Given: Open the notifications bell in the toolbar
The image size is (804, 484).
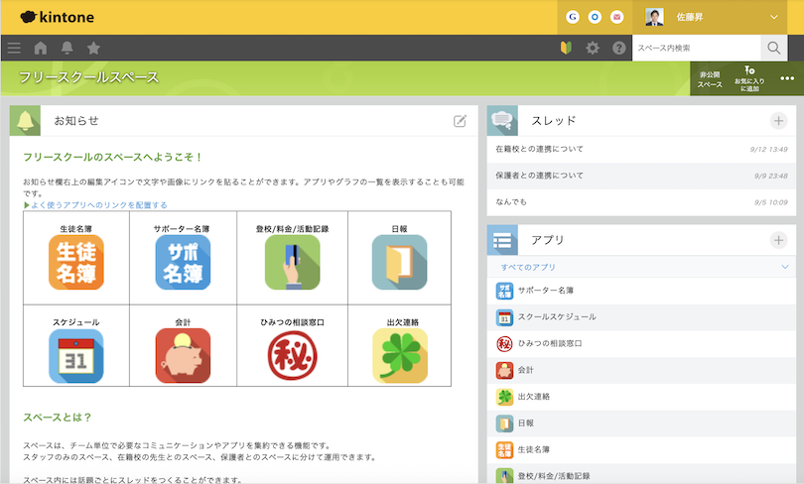Looking at the screenshot, I should pyautogui.click(x=67, y=48).
